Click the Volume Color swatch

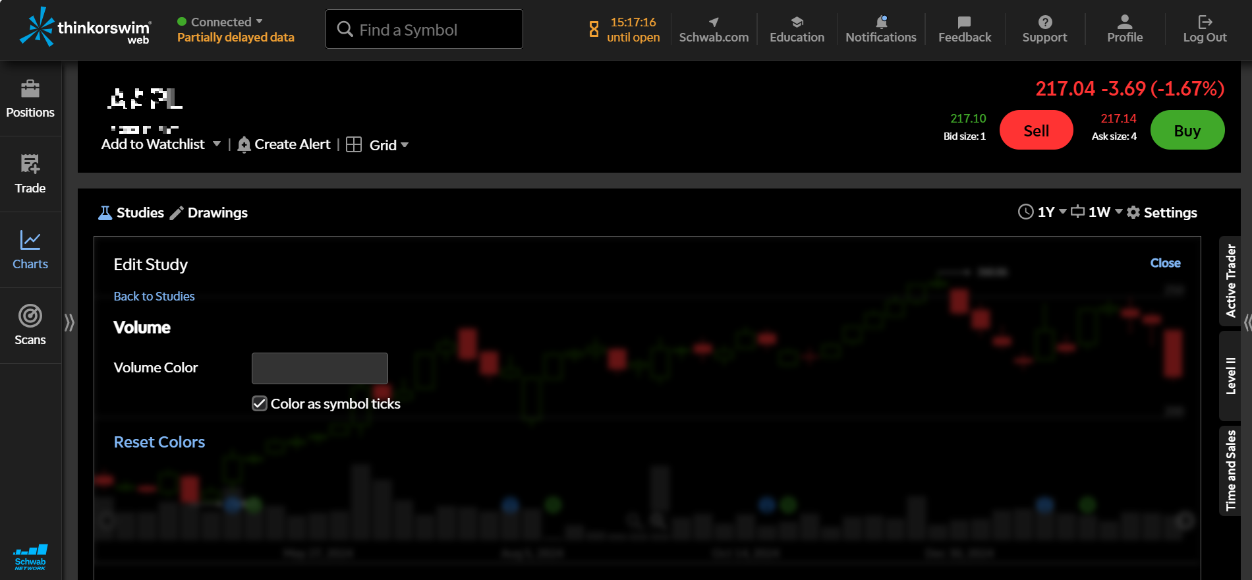pyautogui.click(x=320, y=368)
